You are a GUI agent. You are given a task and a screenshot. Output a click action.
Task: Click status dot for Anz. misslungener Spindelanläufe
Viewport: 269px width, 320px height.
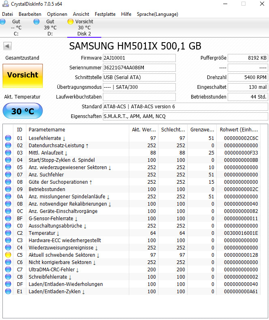tap(8, 197)
